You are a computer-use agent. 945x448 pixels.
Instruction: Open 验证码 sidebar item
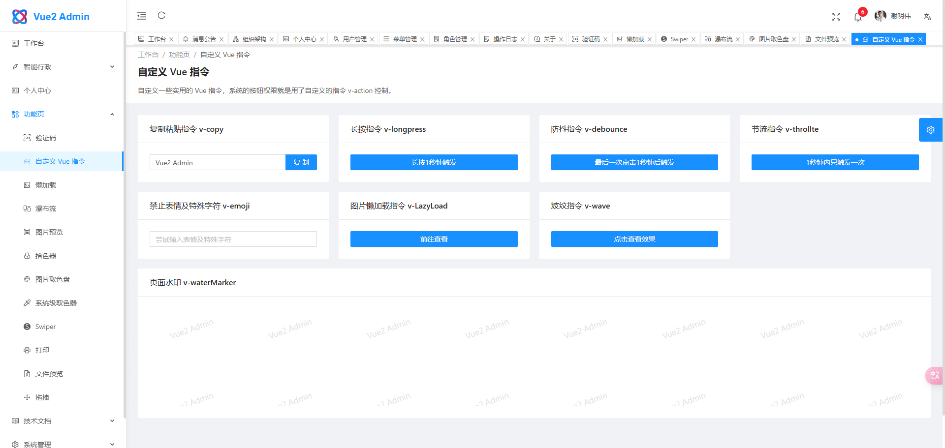click(x=62, y=138)
